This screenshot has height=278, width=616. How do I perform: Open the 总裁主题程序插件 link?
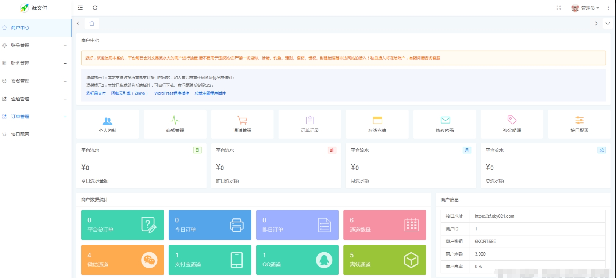[210, 93]
